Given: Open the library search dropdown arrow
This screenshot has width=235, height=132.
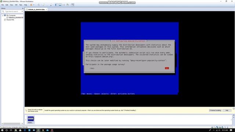Looking at the screenshot, I should click(22, 11).
